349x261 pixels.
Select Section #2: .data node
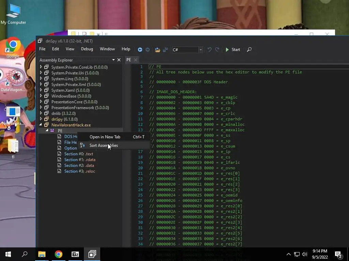[x=79, y=166]
